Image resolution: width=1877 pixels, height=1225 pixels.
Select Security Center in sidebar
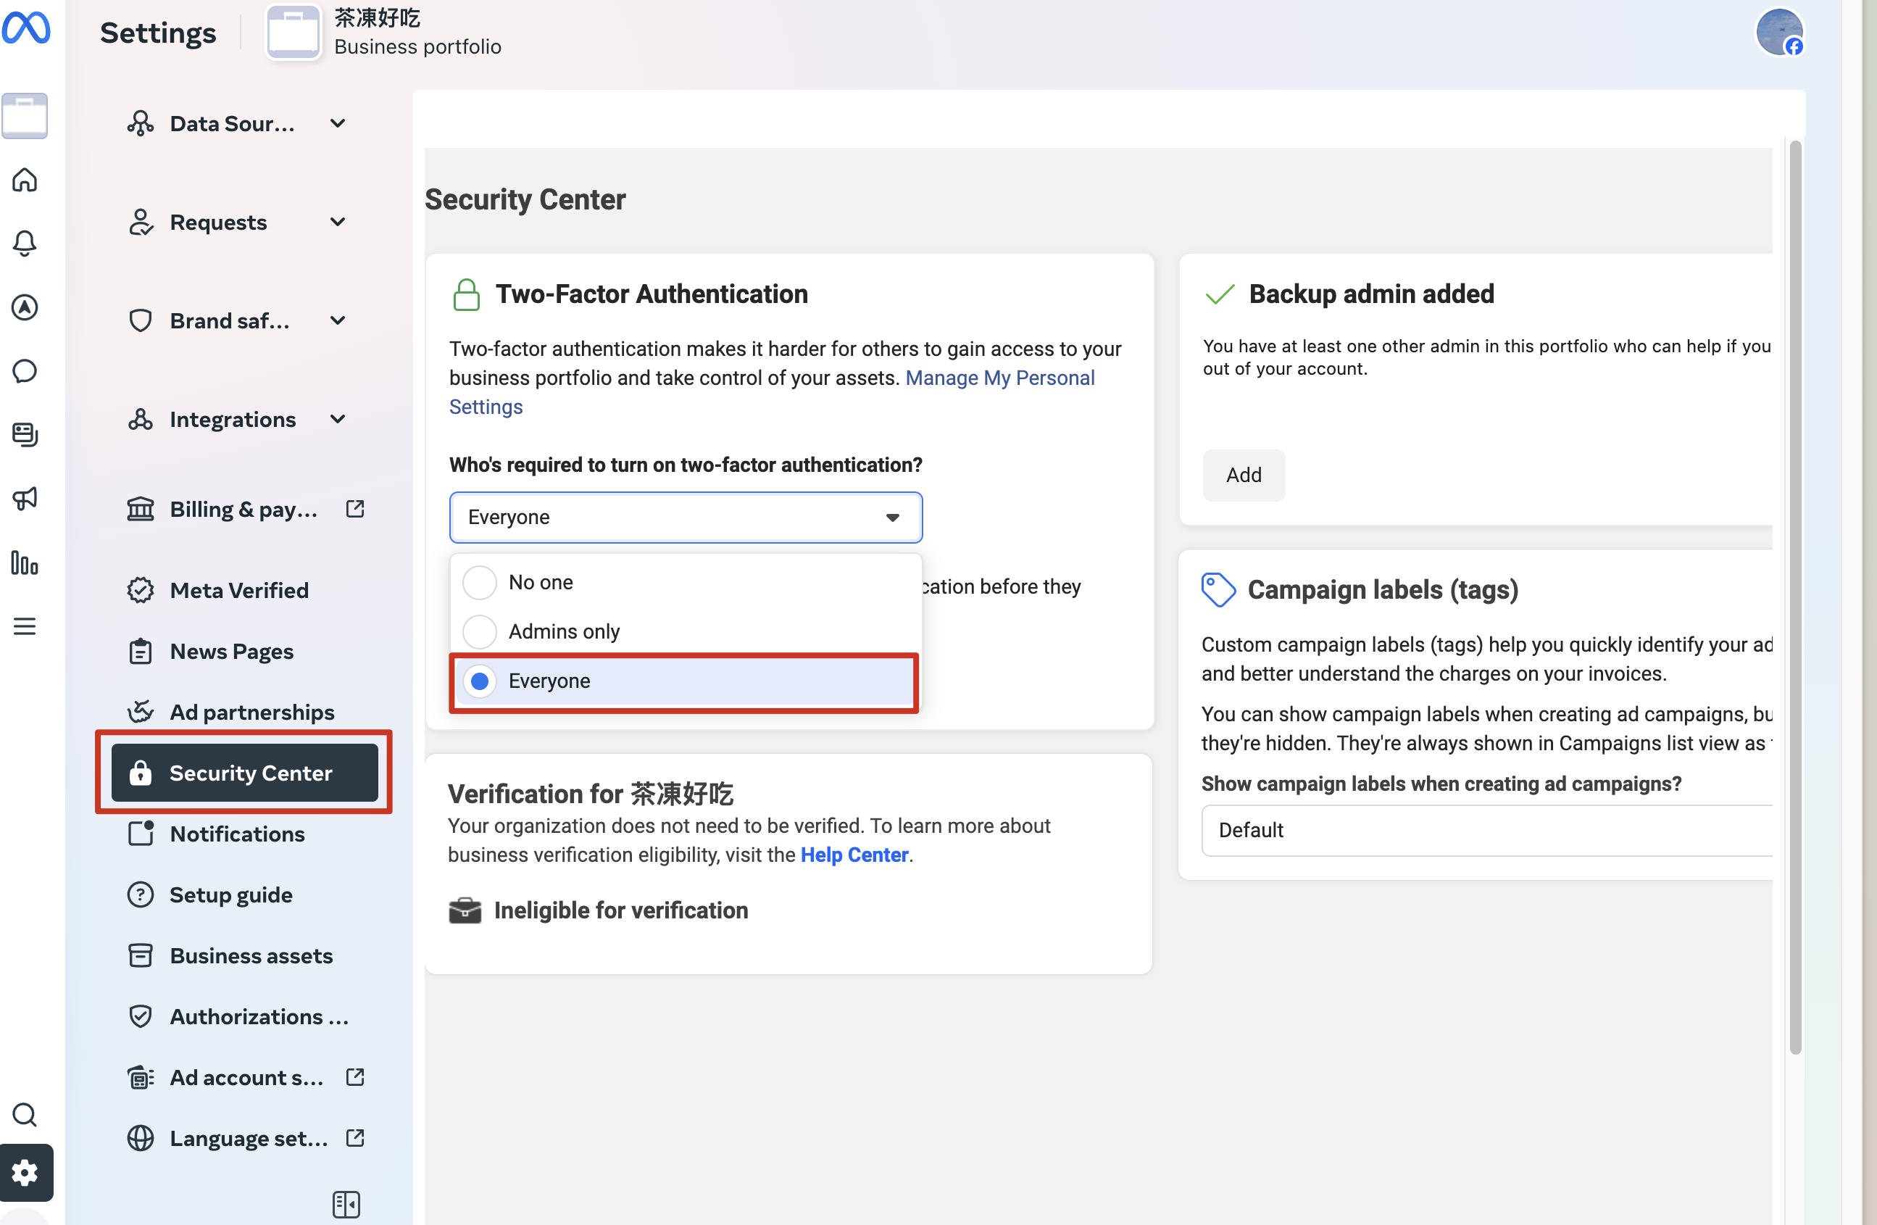pyautogui.click(x=244, y=772)
